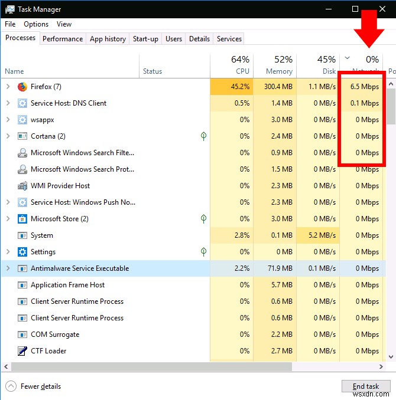
Task: Select the CTF Loader row name
Action: coord(48,351)
